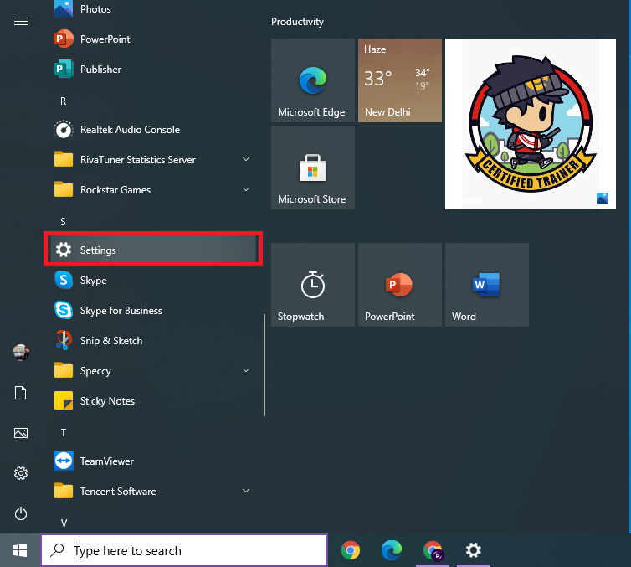This screenshot has width=631, height=567.
Task: Open Google Chrome from the taskbar
Action: pos(351,550)
